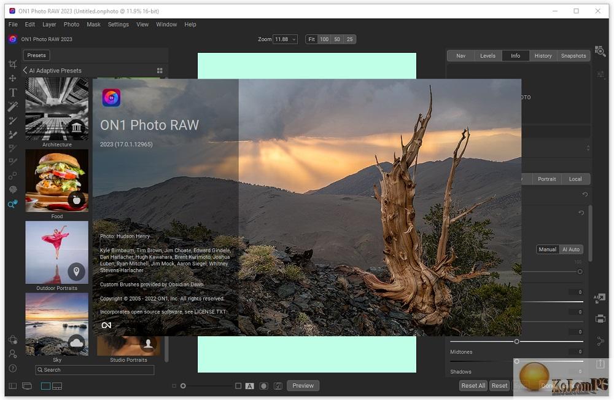Open the stepper dropdown arrows in right panel

(588, 148)
